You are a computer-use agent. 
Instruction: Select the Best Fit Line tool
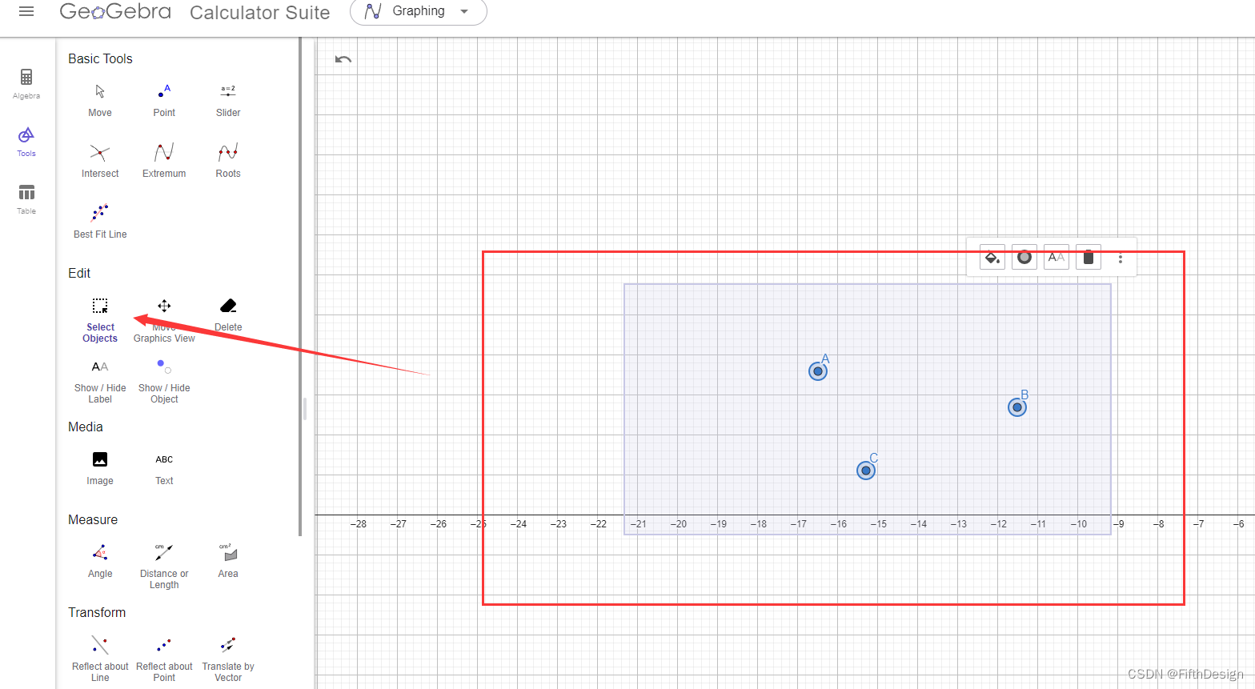(100, 222)
